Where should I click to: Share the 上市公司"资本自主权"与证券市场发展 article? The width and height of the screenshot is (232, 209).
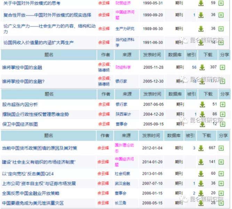[x=222, y=183]
